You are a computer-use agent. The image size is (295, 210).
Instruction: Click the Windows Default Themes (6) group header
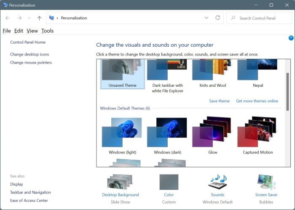point(125,109)
